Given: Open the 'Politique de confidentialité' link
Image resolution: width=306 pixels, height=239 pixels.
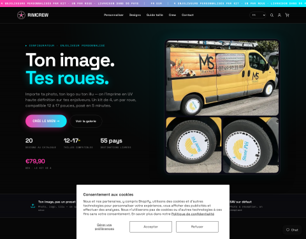Looking at the screenshot, I should pos(193,214).
